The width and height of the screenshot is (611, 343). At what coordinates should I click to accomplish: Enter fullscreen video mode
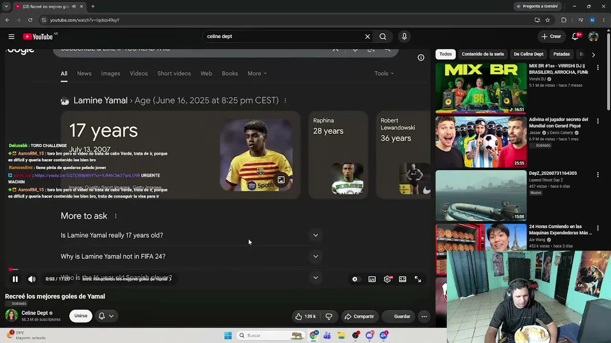tap(418, 279)
